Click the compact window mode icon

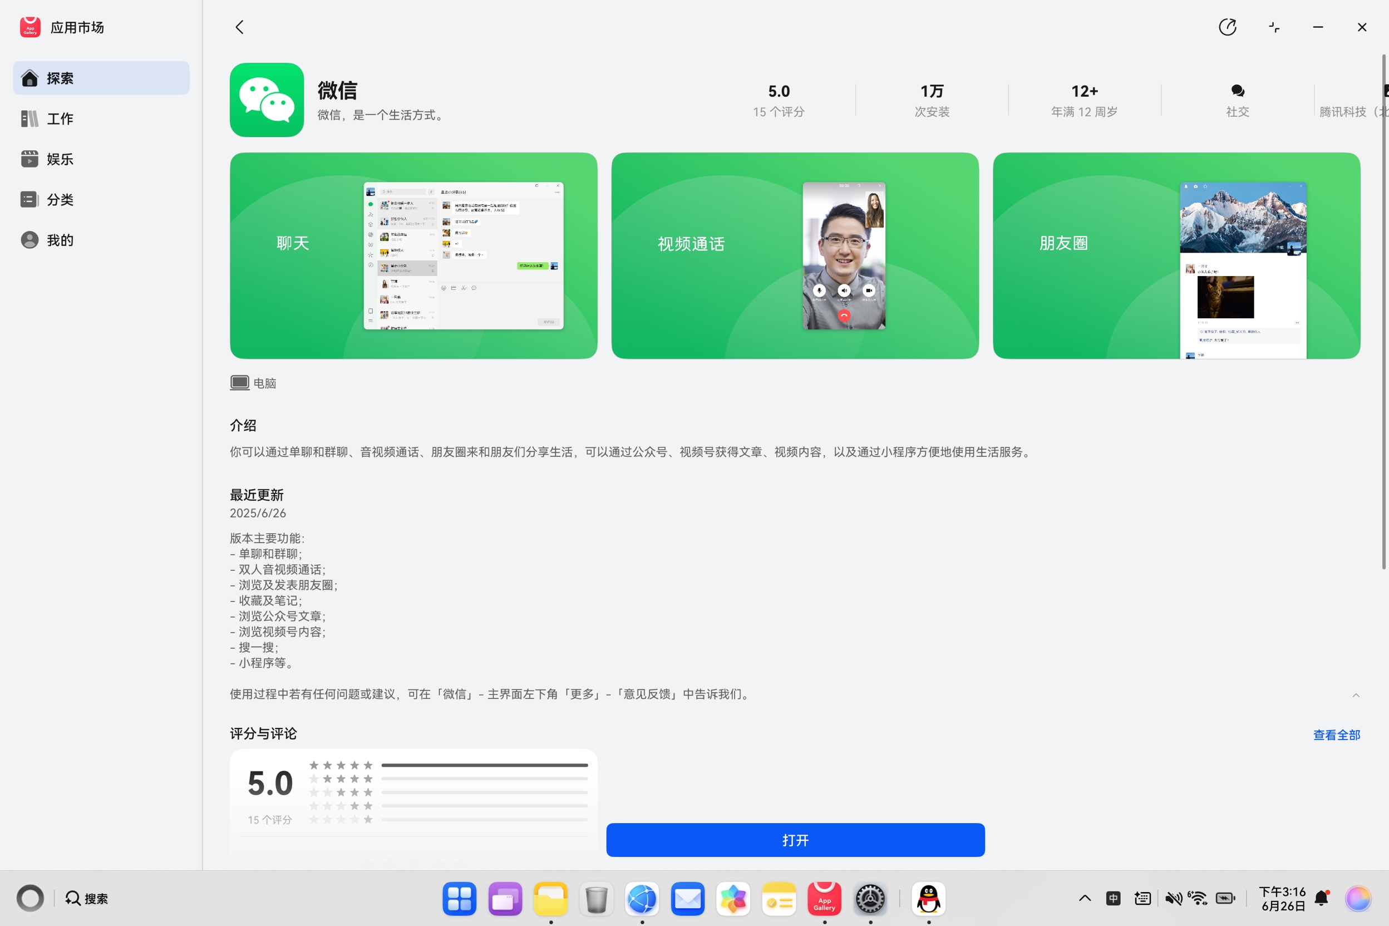[1274, 27]
